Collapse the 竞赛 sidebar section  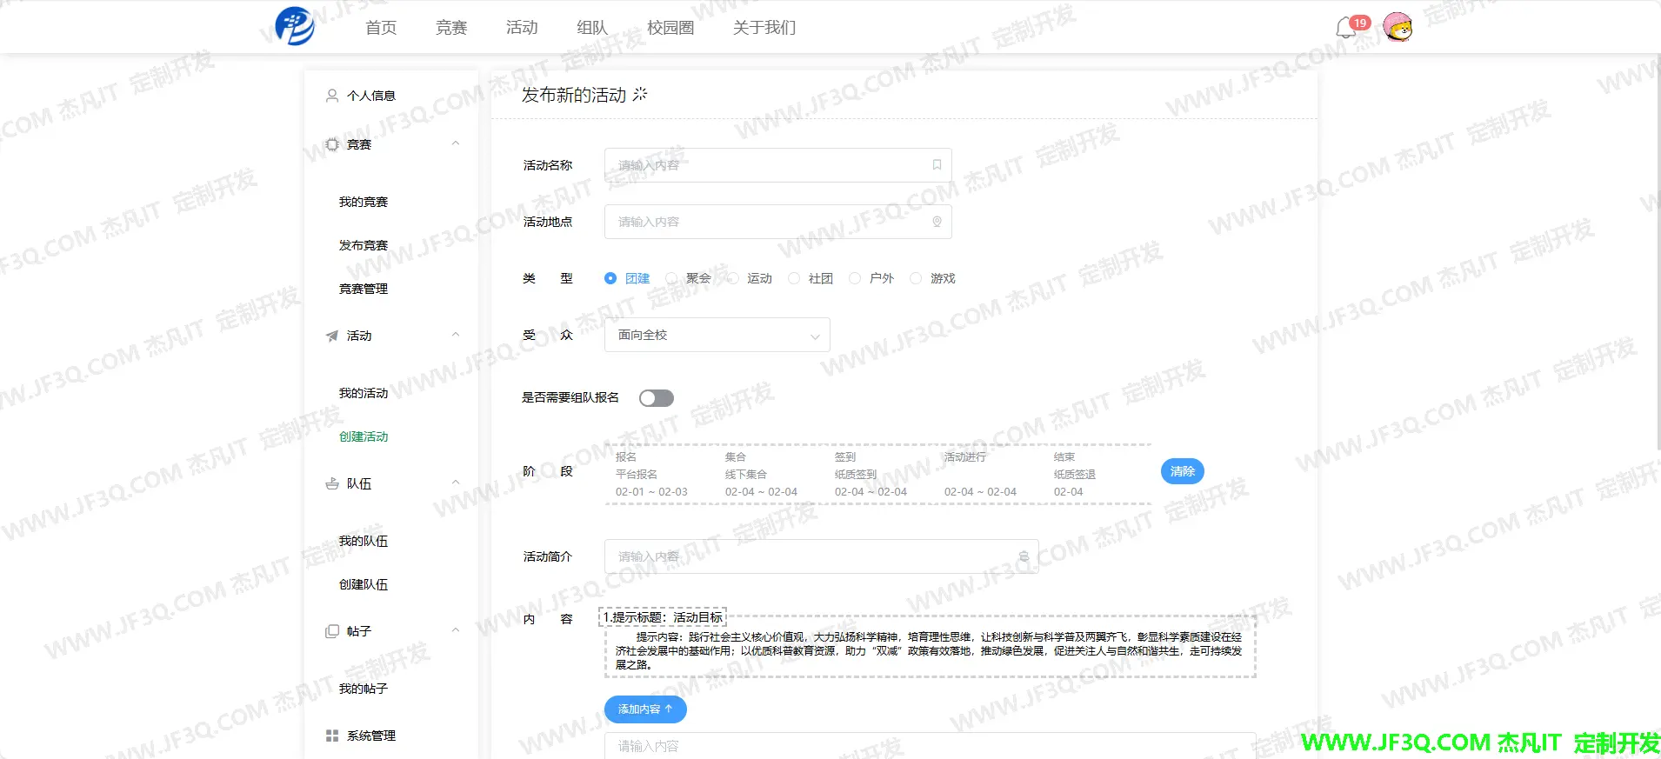tap(455, 144)
